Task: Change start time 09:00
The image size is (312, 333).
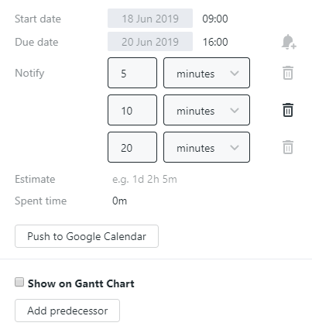Action: click(215, 19)
